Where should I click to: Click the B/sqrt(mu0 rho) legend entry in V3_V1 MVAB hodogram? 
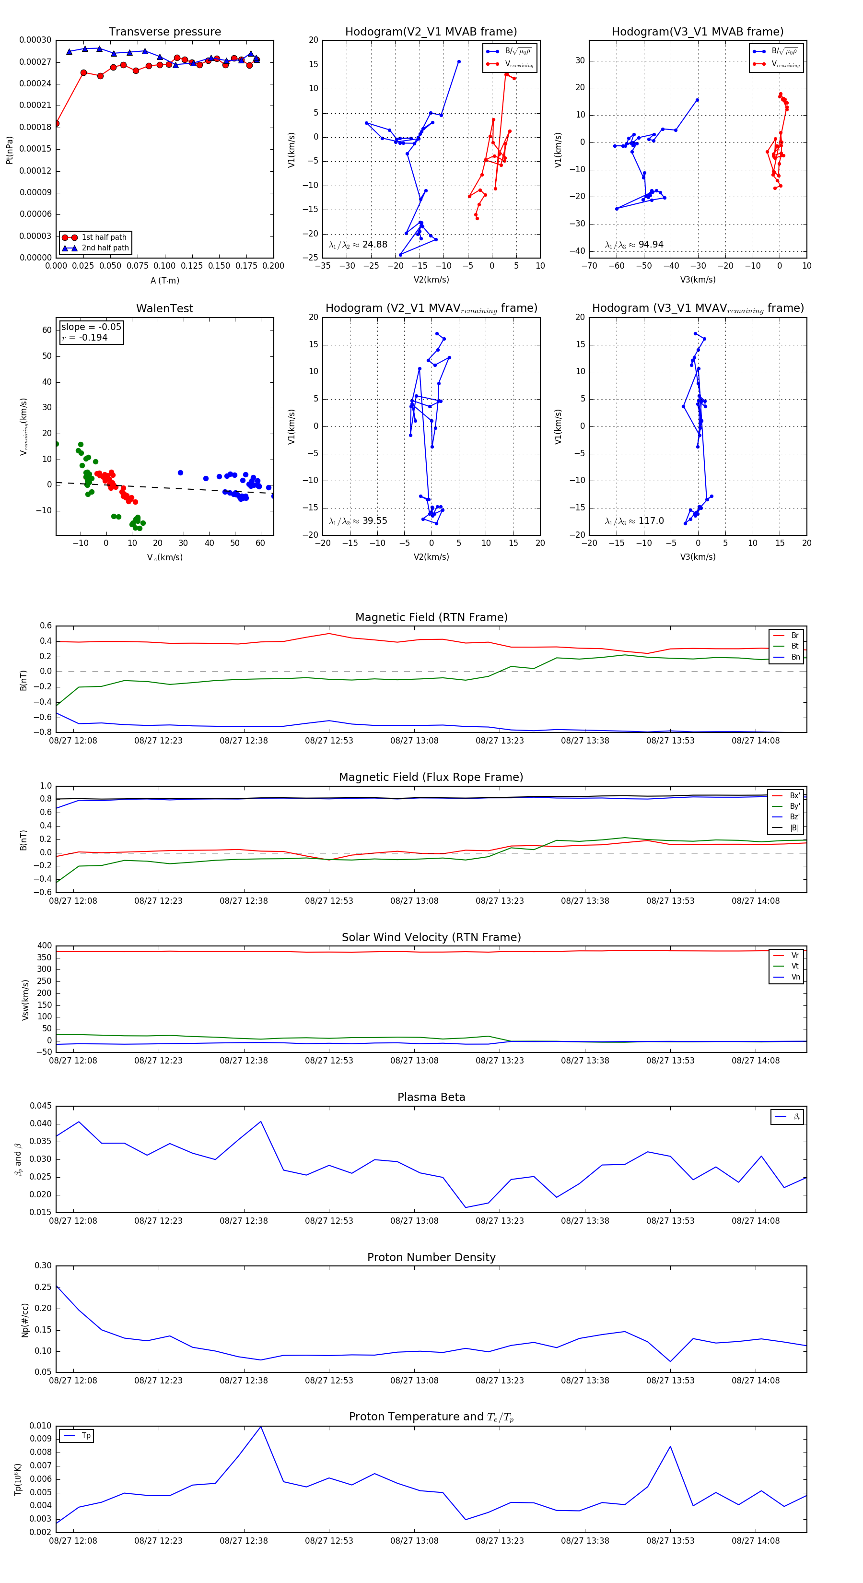tap(776, 51)
